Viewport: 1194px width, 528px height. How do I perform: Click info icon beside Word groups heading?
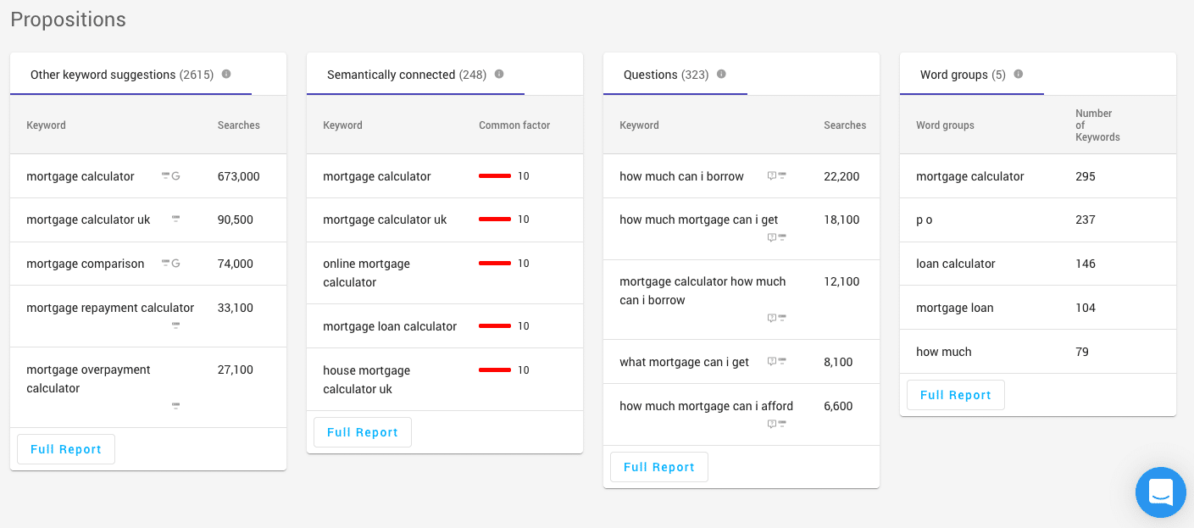1019,74
